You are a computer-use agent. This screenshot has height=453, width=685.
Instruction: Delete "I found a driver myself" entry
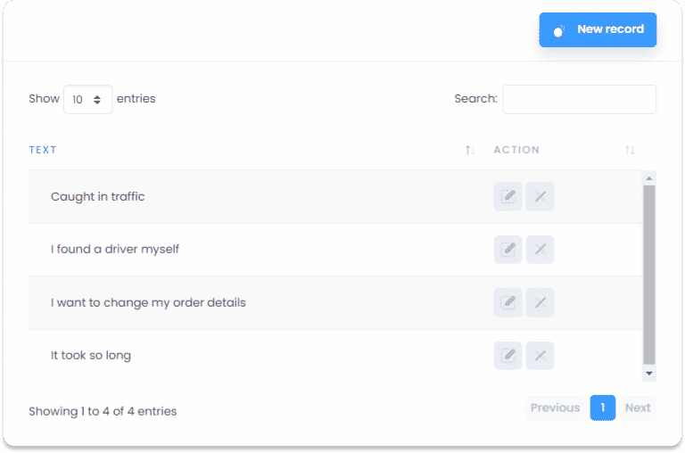(x=540, y=250)
